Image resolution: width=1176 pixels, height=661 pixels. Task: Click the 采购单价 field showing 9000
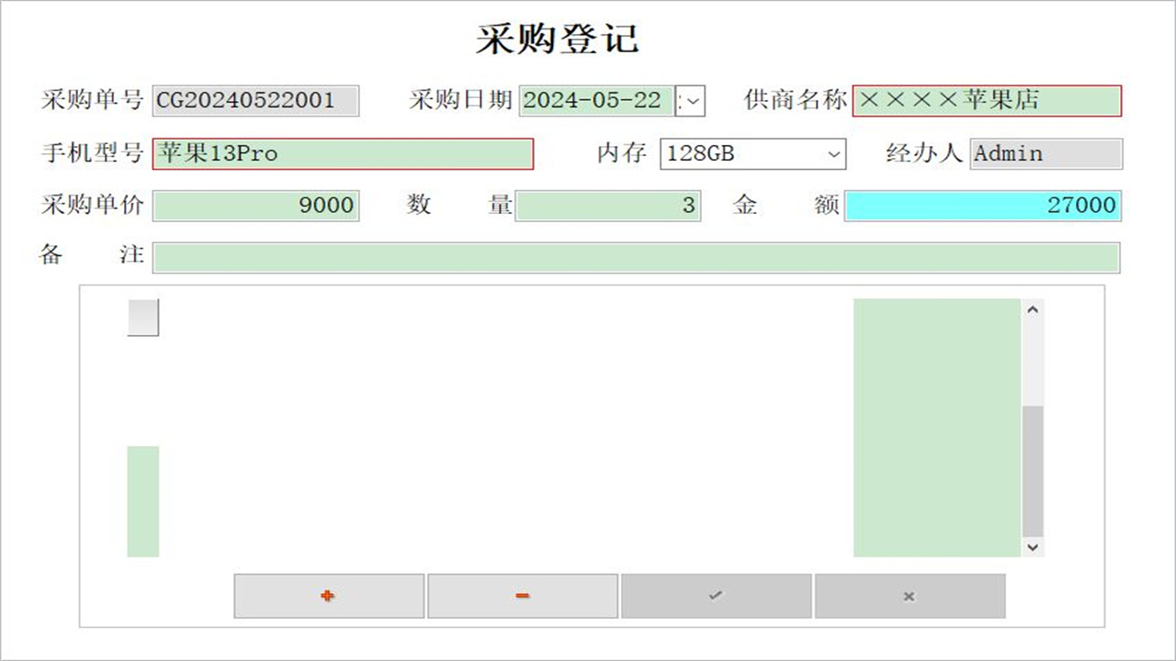coord(255,206)
